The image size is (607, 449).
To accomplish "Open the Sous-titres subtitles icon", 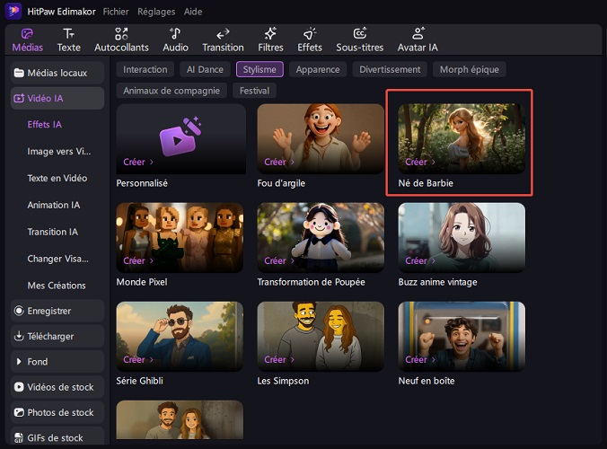I will 359,40.
